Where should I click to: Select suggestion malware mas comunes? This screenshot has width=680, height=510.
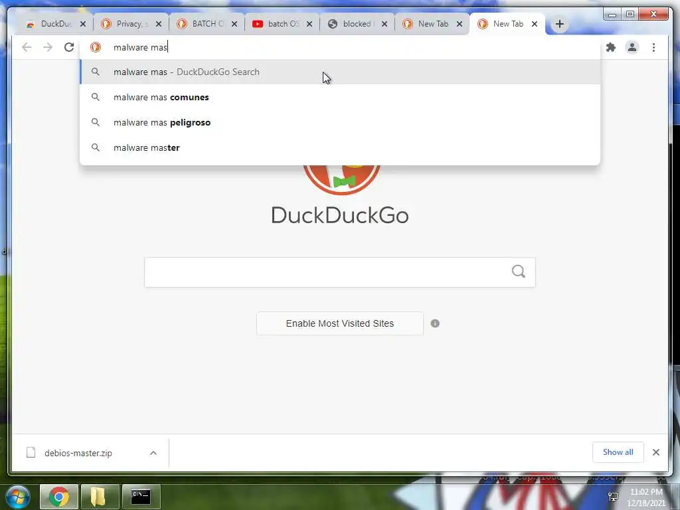pos(340,97)
